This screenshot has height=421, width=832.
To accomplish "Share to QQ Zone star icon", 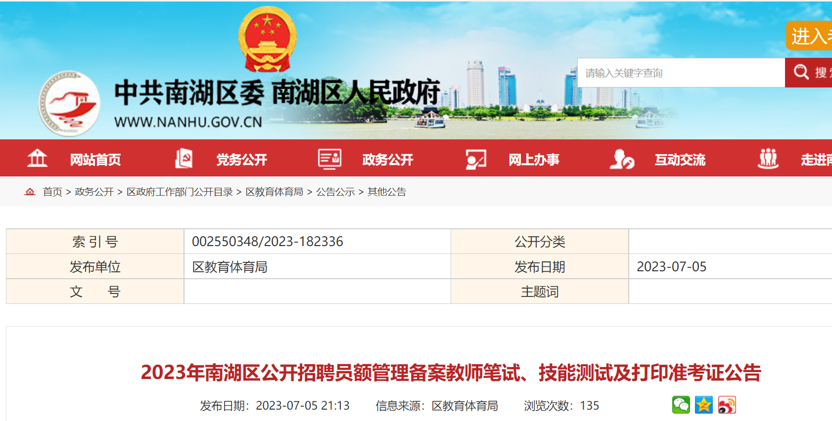I will (704, 405).
